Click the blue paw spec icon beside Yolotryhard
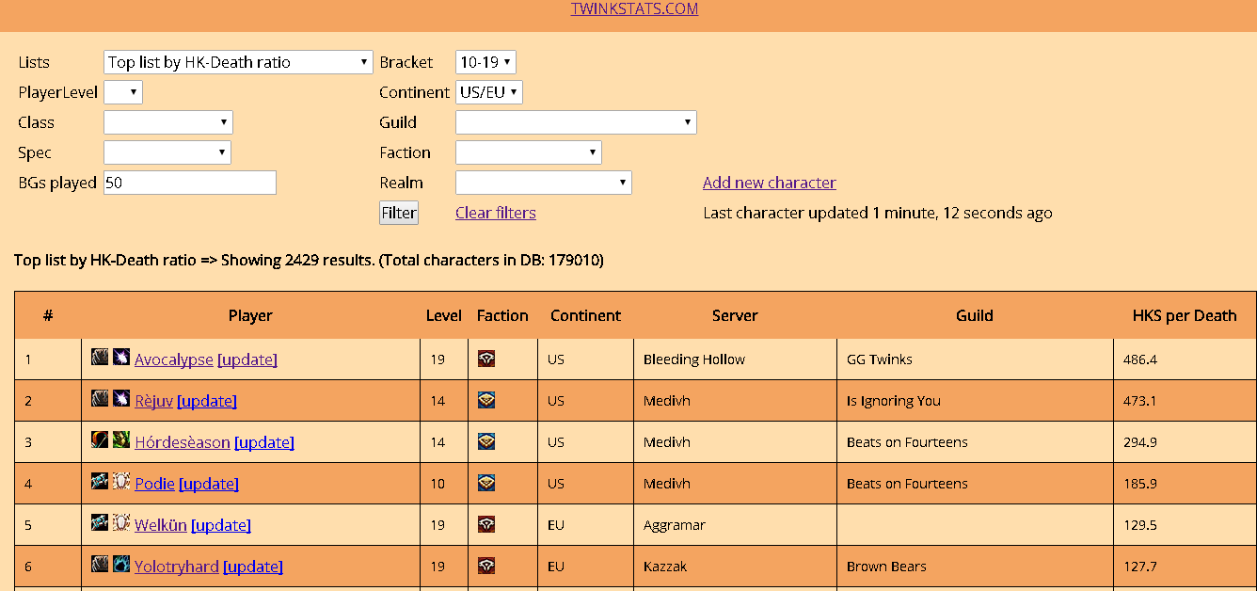 (x=121, y=565)
